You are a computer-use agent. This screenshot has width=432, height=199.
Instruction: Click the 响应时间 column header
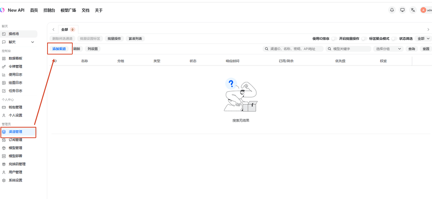point(233,61)
